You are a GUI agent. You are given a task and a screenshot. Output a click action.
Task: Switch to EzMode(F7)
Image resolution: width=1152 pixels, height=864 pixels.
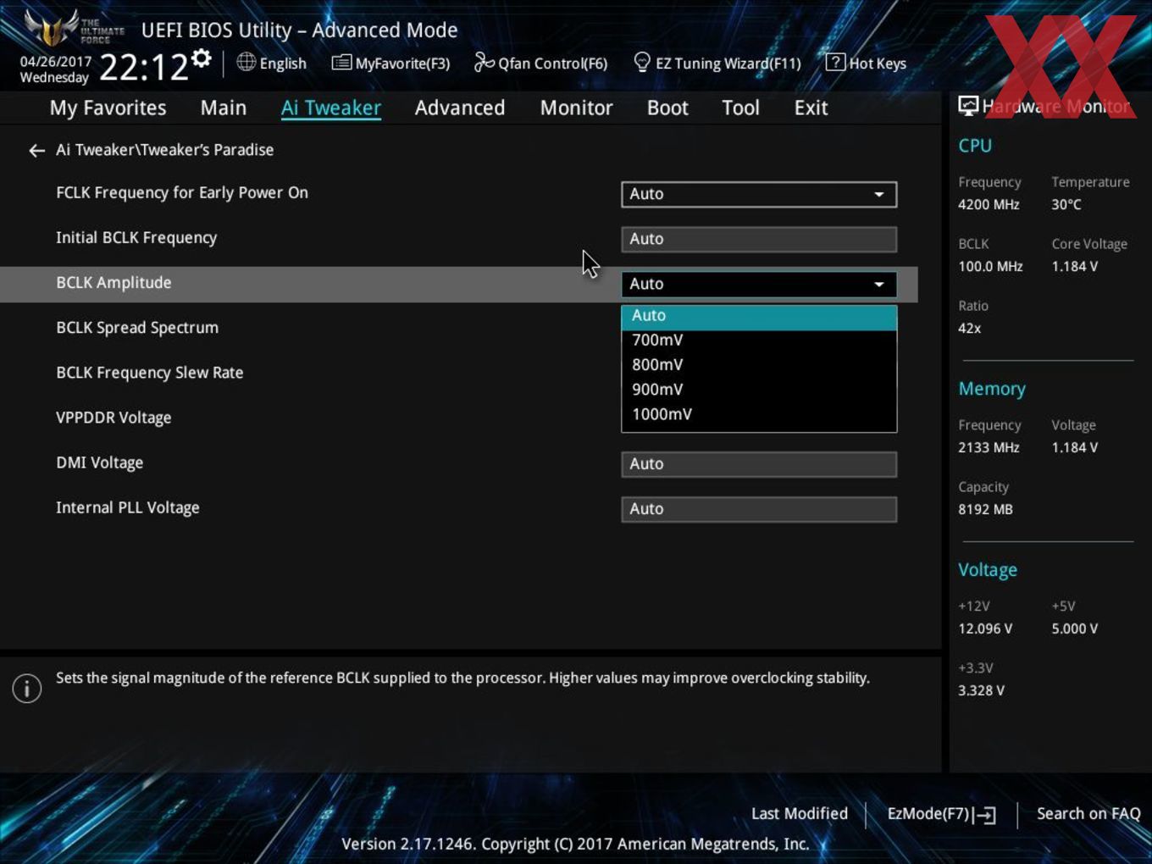pos(941,814)
